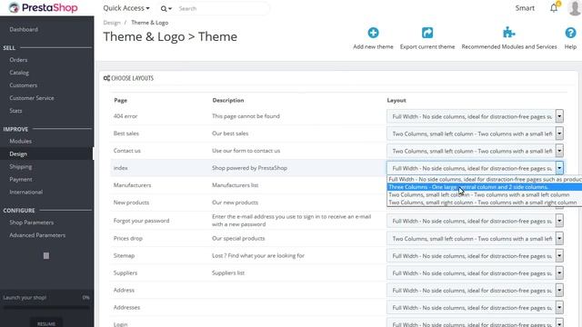
Task: Click the Add new theme plus icon
Action: (373, 33)
